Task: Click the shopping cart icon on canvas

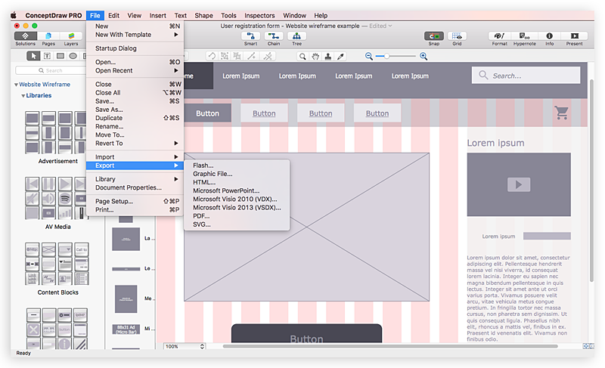Action: (x=561, y=113)
